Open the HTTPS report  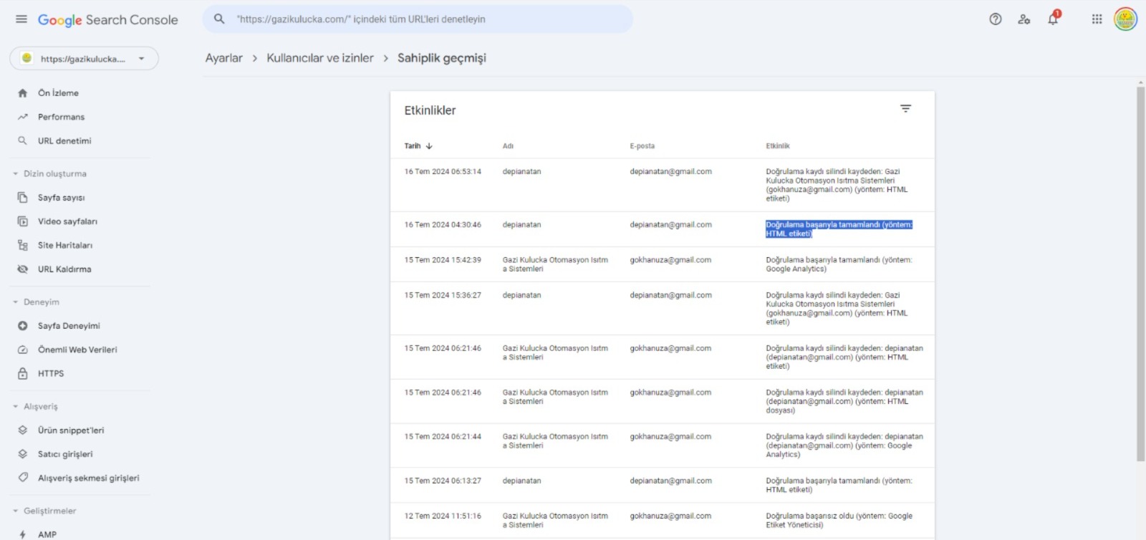pyautogui.click(x=51, y=374)
